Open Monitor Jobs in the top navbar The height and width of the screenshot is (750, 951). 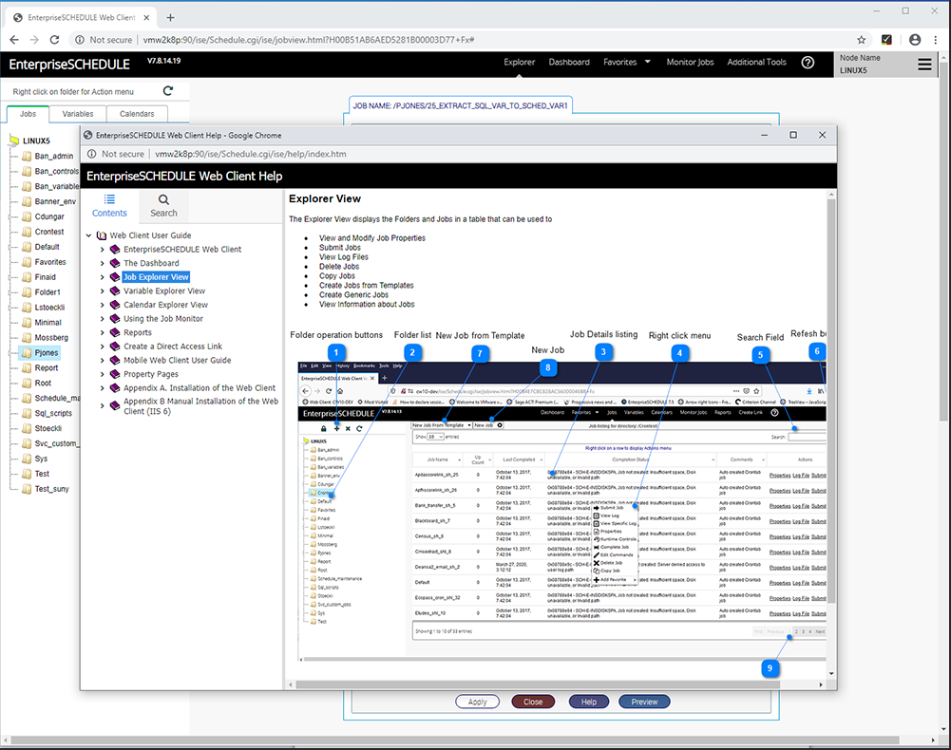(x=690, y=63)
